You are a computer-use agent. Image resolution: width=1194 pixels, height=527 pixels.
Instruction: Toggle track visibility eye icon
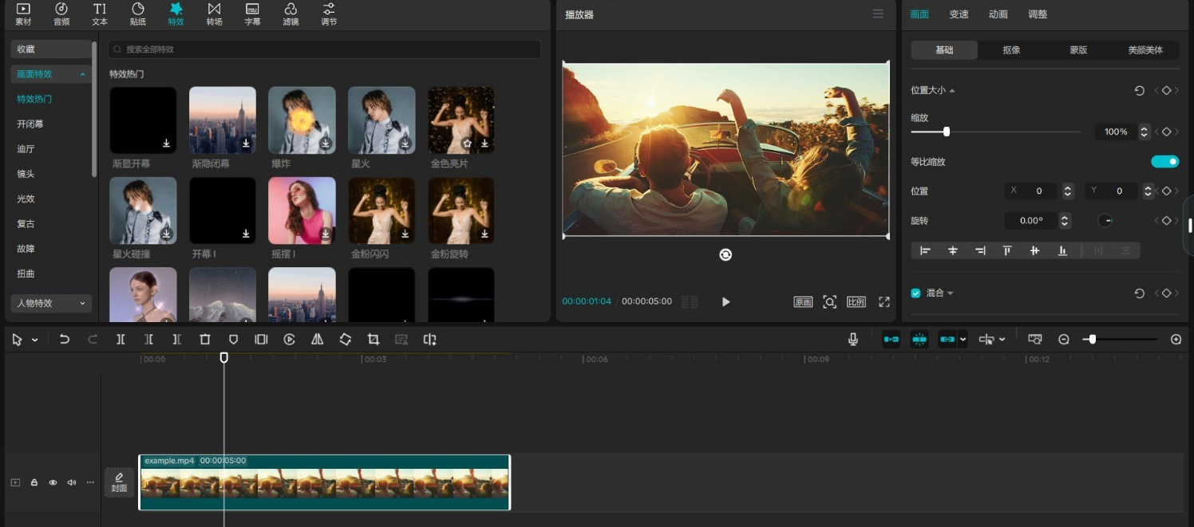click(53, 482)
